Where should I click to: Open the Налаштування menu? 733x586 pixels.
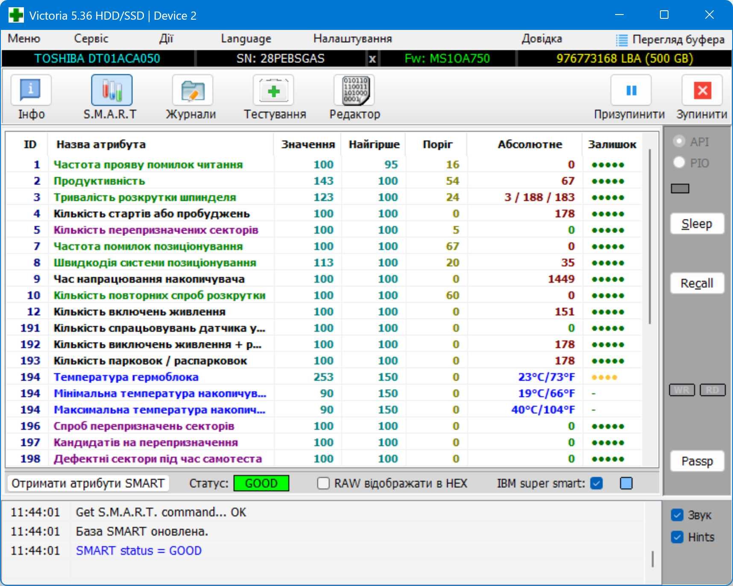[352, 38]
